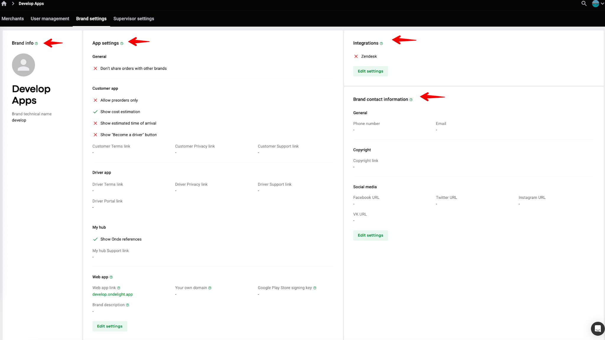Click help icon beside Google Play Store signing key

pyautogui.click(x=315, y=288)
